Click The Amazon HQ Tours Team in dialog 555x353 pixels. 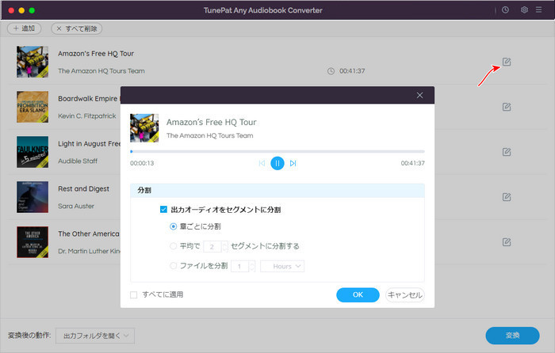click(x=210, y=135)
